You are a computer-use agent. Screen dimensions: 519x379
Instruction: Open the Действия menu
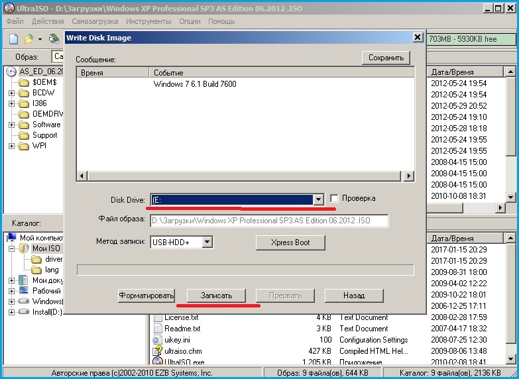coord(48,21)
